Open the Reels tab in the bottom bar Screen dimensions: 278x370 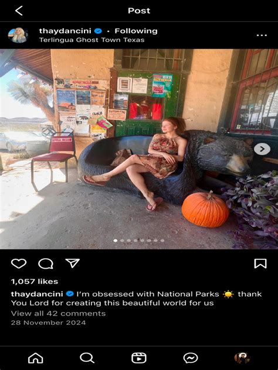[139, 358]
